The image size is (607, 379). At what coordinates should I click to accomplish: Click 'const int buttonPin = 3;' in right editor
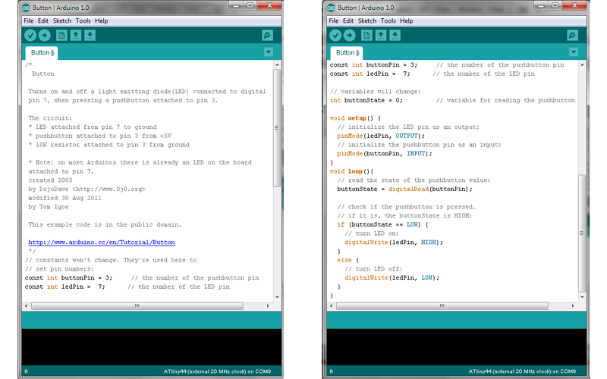point(373,65)
